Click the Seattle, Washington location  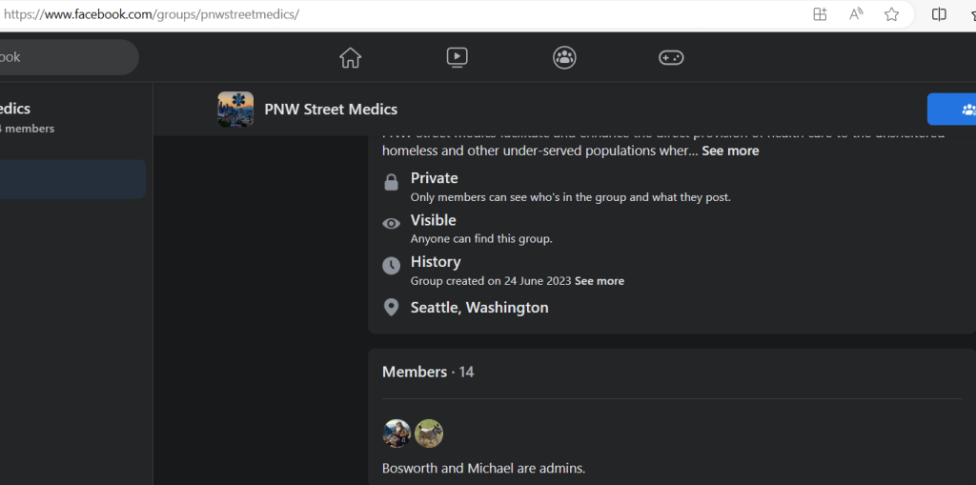[x=479, y=308]
